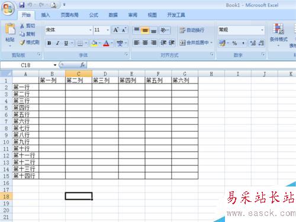Open quick access toolbar customize arrow
Image resolution: width=296 pixels, height=222 pixels.
click(64, 5)
